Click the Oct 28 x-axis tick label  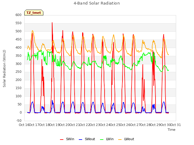pyautogui.click(x=145, y=125)
